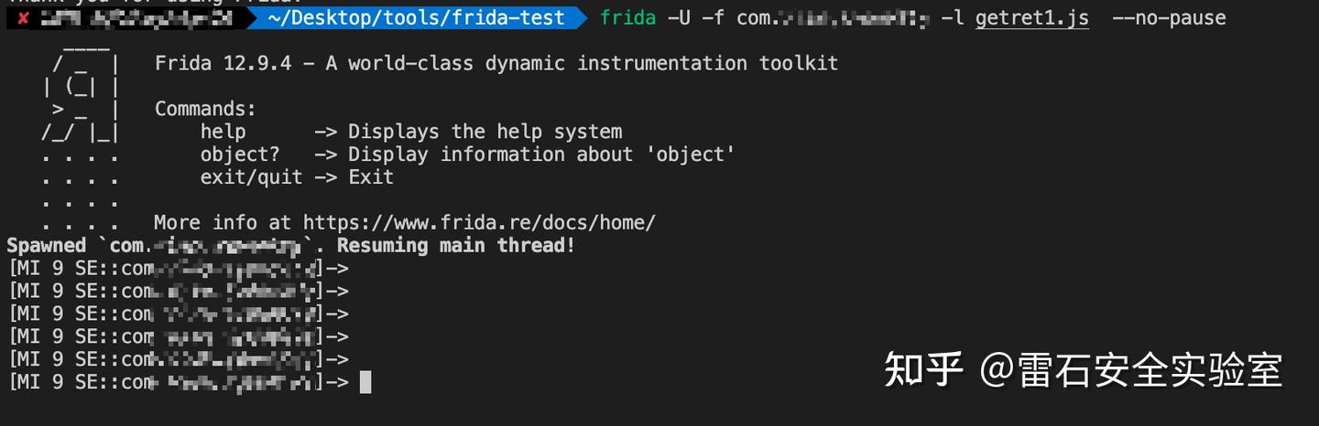This screenshot has width=1319, height=426.
Task: Click the red X error status icon
Action: (x=24, y=18)
